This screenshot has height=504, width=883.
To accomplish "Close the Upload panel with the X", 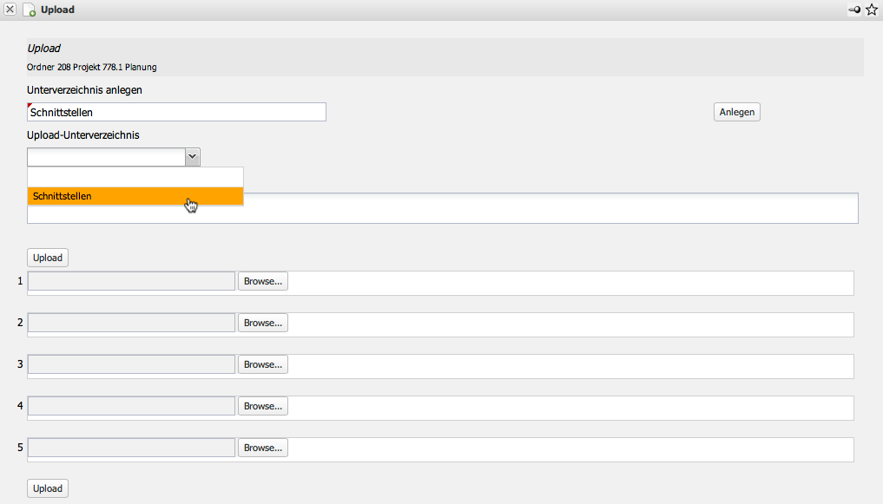I will 10,10.
